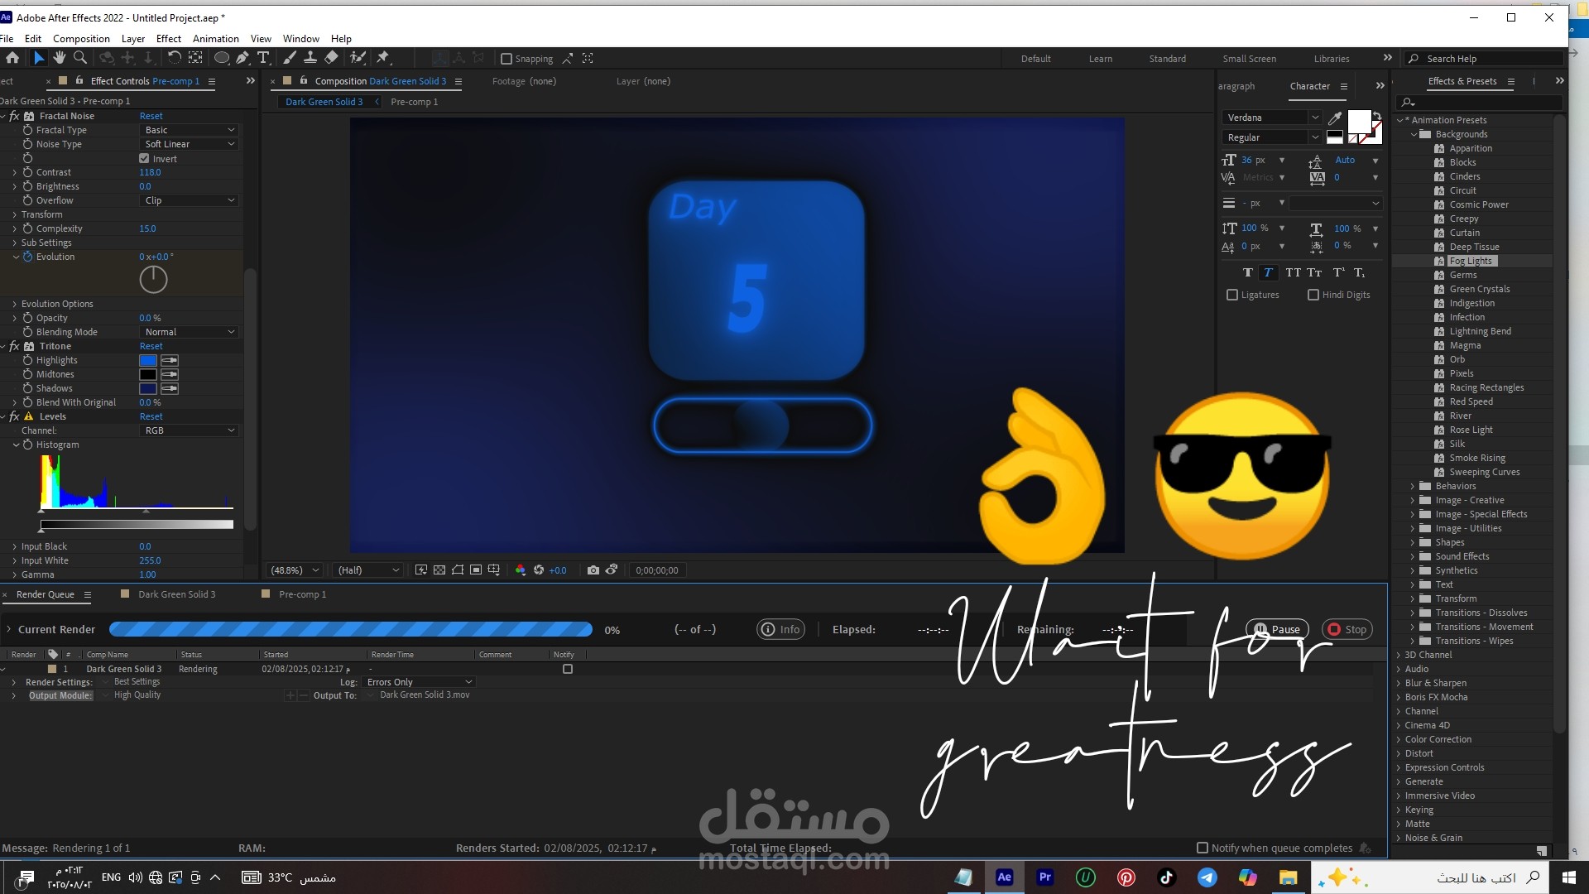The height and width of the screenshot is (894, 1589).
Task: Click the Fast Previews icon in viewer
Action: (x=421, y=570)
